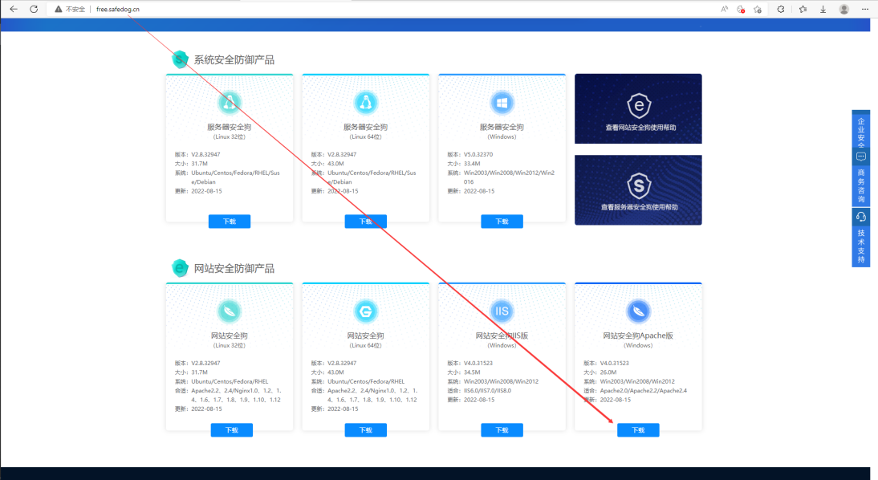The width and height of the screenshot is (878, 480).
Task: Click the feather icon on 网站安全狗 Linux 32位 card
Action: tap(229, 311)
